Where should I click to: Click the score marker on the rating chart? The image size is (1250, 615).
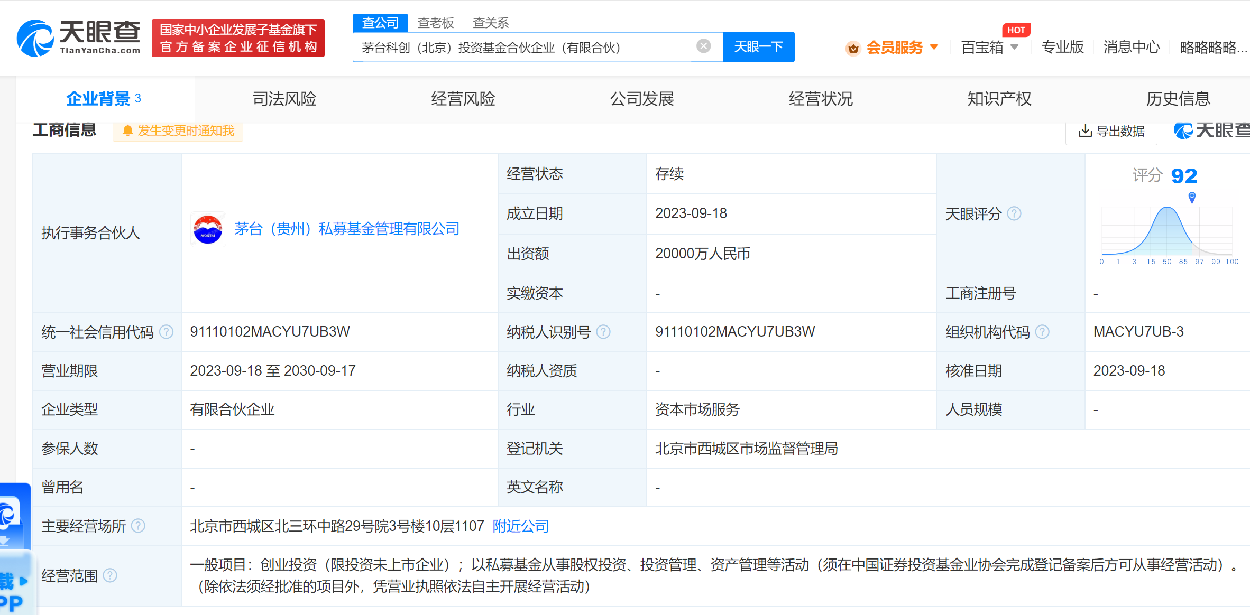pos(1192,197)
